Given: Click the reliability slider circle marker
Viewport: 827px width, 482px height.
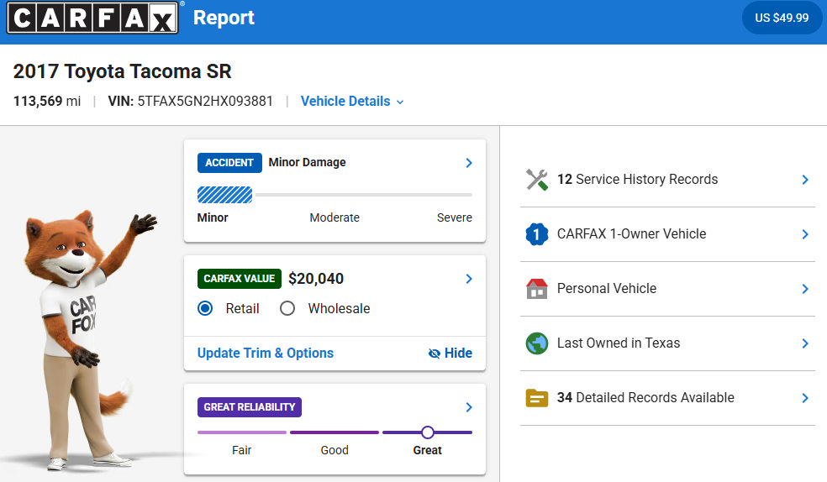Looking at the screenshot, I should point(428,432).
